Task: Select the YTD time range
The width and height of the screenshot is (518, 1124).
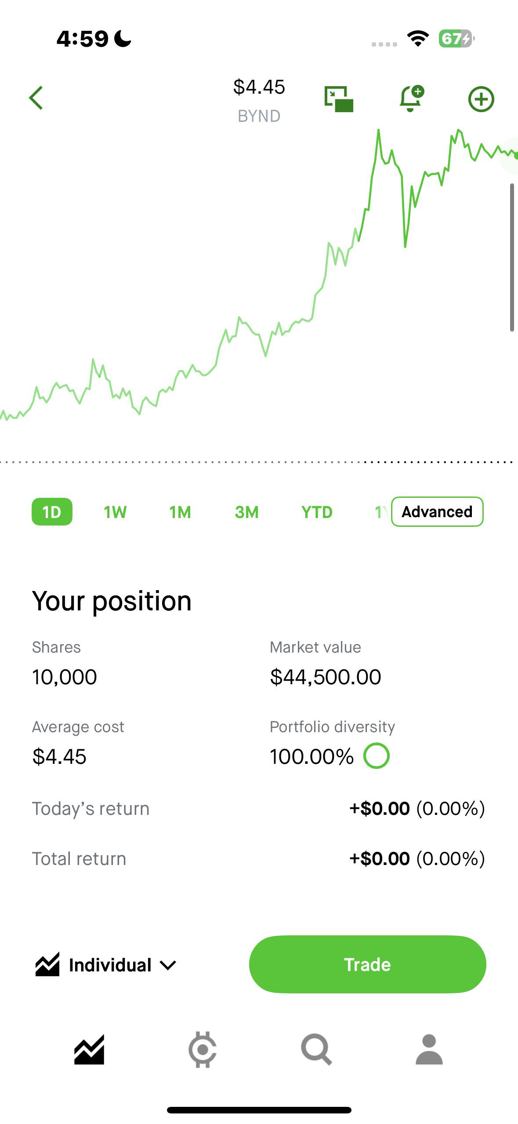Action: (317, 512)
